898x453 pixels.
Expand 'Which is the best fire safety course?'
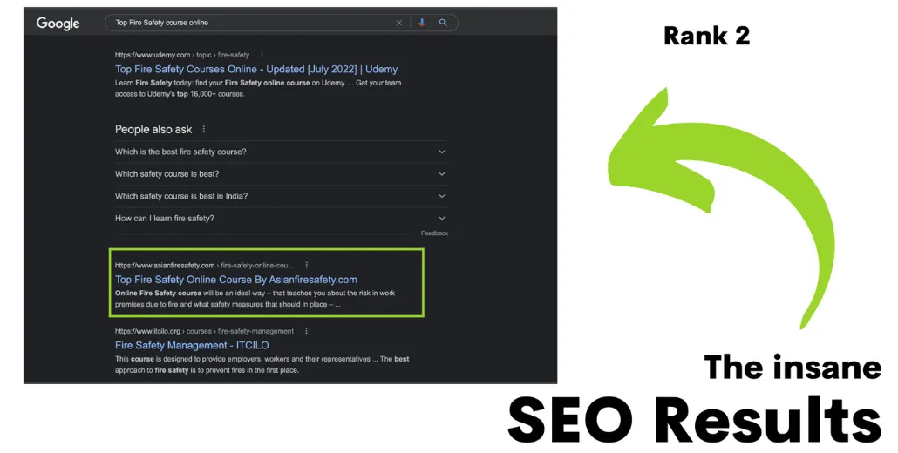(x=281, y=152)
